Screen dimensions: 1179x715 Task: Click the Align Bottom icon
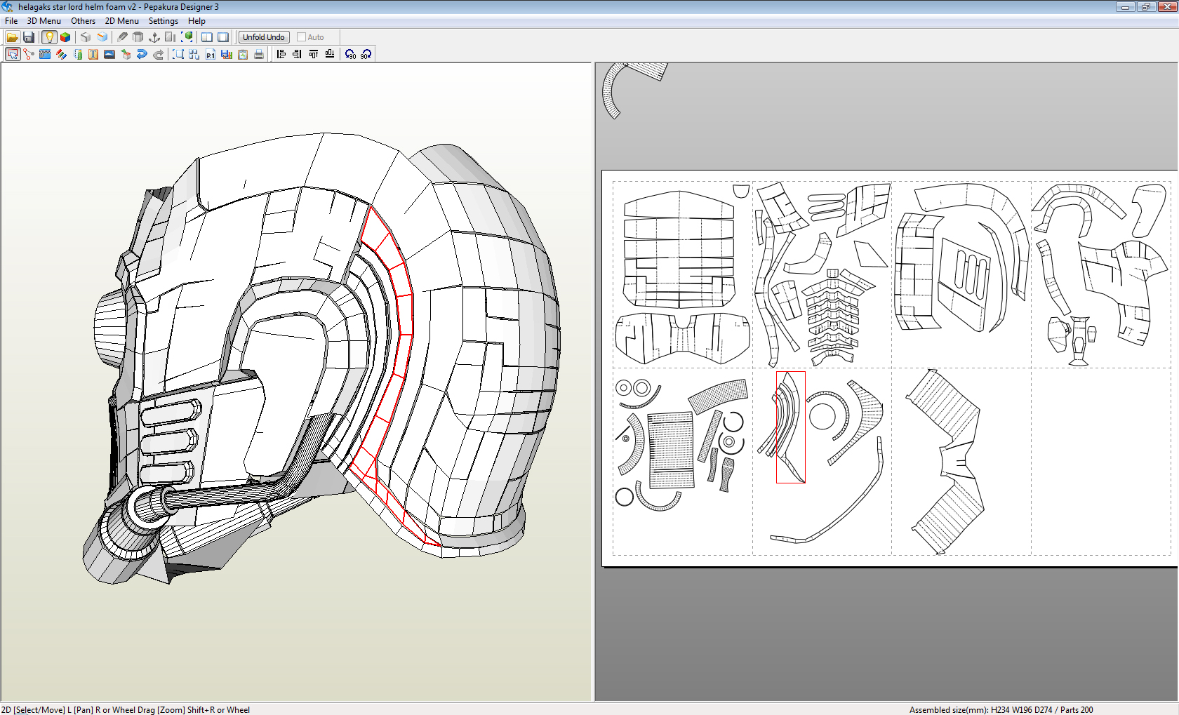click(330, 54)
